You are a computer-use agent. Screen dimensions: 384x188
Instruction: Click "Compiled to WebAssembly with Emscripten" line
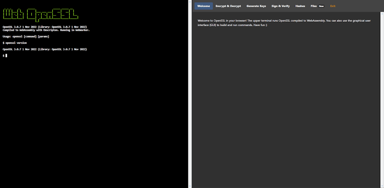click(x=46, y=30)
